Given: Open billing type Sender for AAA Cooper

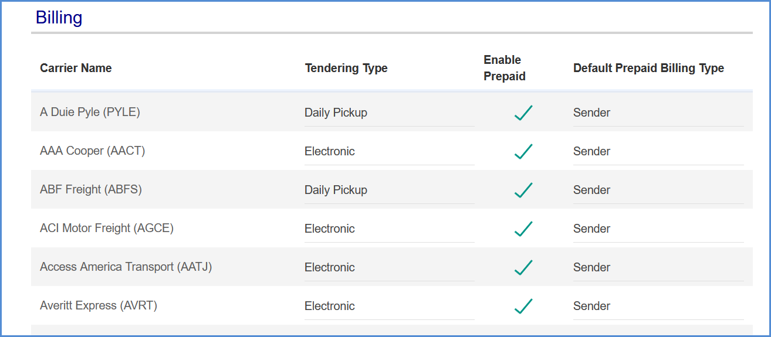Looking at the screenshot, I should tap(658, 152).
